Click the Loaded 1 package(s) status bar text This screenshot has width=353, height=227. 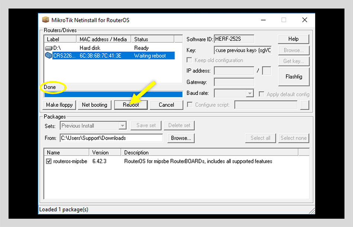pyautogui.click(x=64, y=210)
